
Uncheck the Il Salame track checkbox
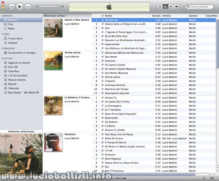tap(103, 81)
